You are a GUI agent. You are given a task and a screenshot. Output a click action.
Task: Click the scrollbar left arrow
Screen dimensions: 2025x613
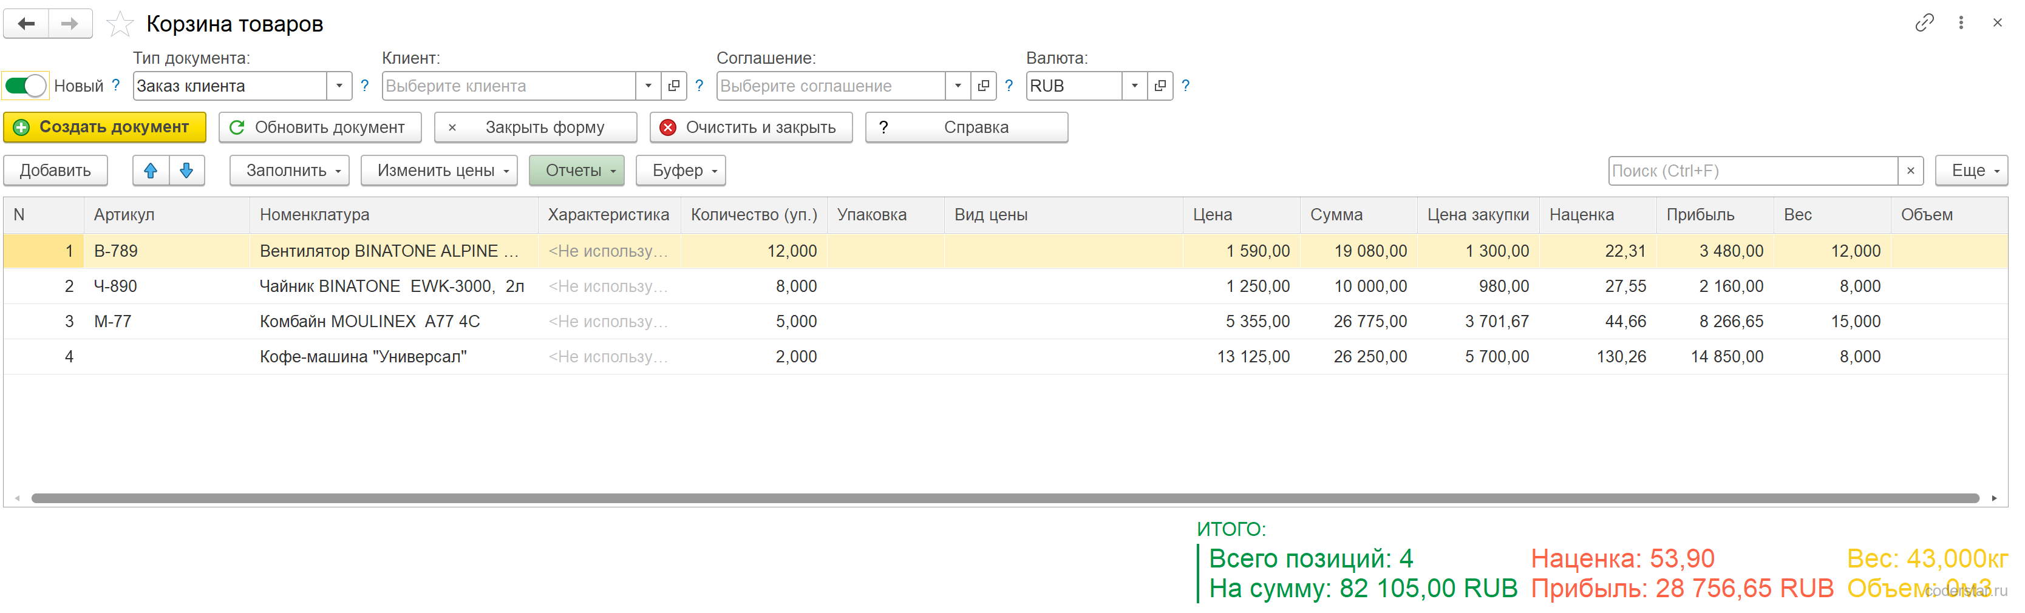pyautogui.click(x=17, y=498)
